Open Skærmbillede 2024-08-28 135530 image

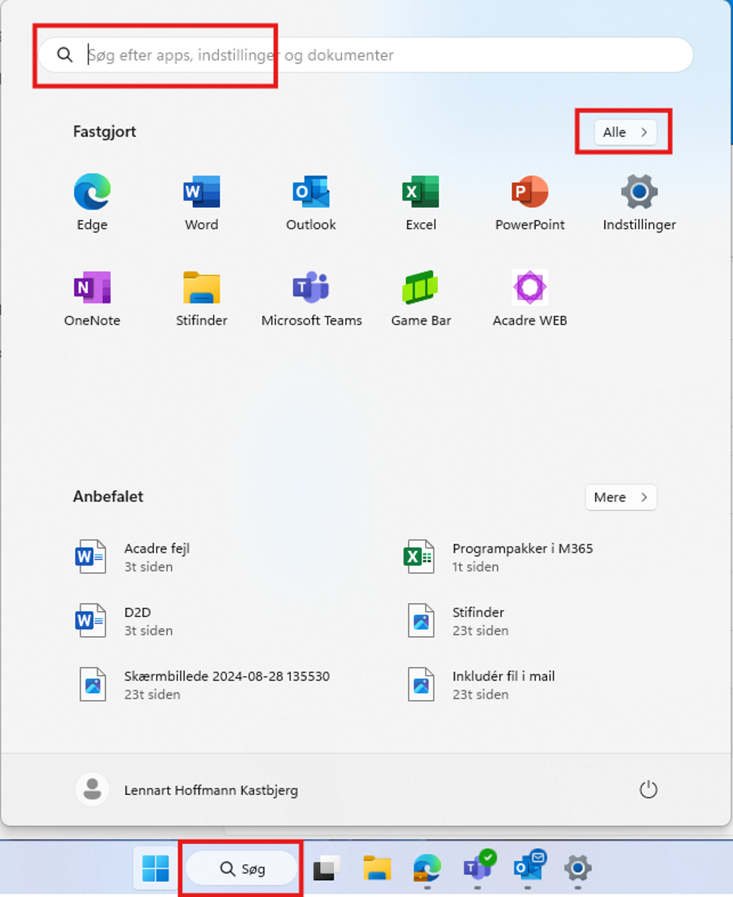click(x=226, y=684)
